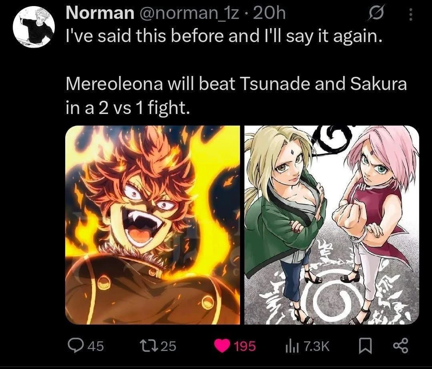This screenshot has height=369, width=432.
Task: Open the Tsunade and Sakura image
Action: 332,225
